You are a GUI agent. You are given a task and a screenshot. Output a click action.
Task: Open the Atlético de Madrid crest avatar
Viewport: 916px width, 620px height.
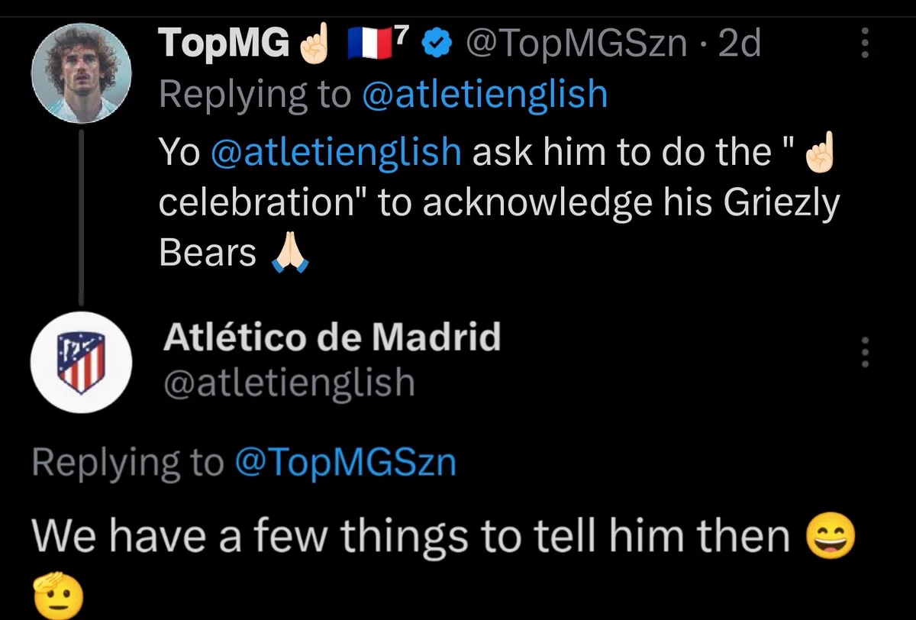click(81, 362)
